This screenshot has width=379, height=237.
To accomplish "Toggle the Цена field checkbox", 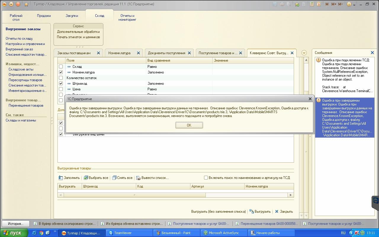I will pyautogui.click(x=61, y=89).
